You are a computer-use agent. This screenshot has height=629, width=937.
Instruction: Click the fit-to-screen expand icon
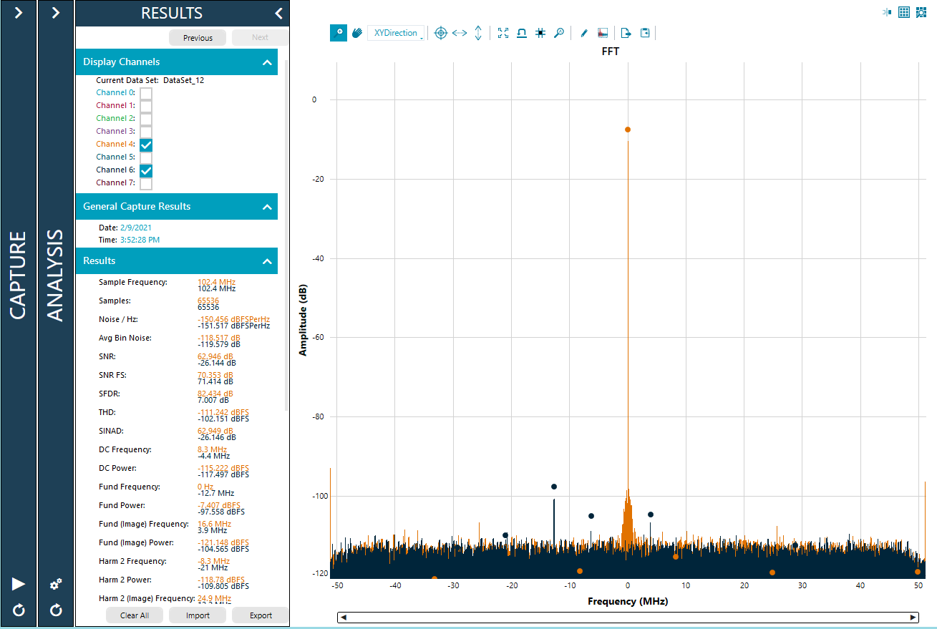(503, 33)
